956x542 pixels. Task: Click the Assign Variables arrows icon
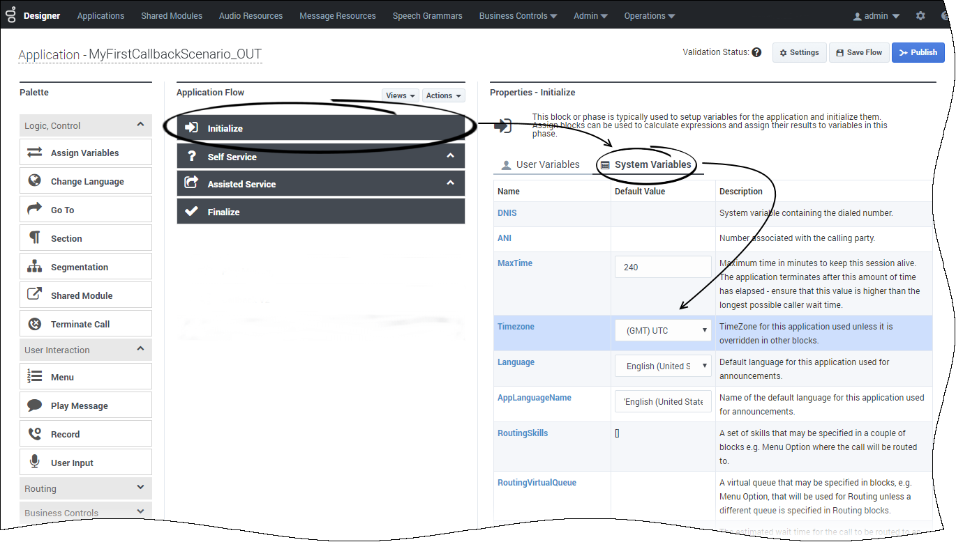[x=34, y=153]
